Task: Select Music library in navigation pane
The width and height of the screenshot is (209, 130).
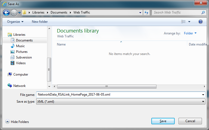Action: point(20,46)
